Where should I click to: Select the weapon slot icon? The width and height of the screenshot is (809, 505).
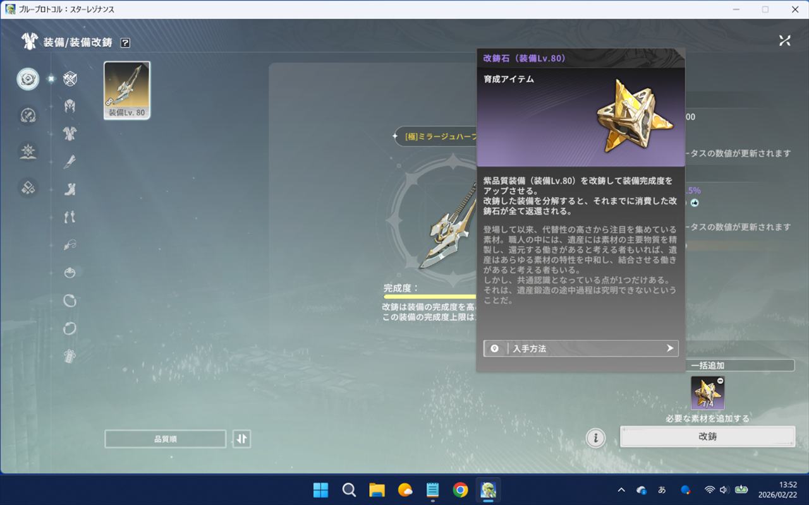[x=70, y=79]
